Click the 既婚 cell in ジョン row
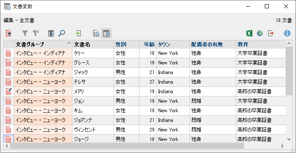 tap(213, 101)
